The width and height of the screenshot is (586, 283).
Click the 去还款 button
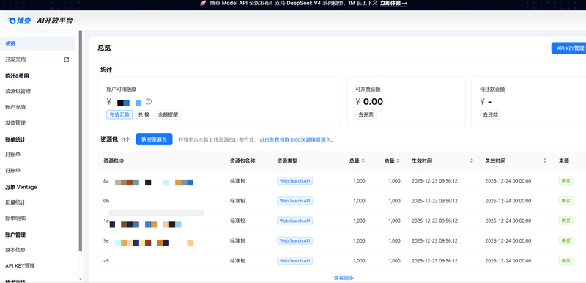[x=490, y=115]
